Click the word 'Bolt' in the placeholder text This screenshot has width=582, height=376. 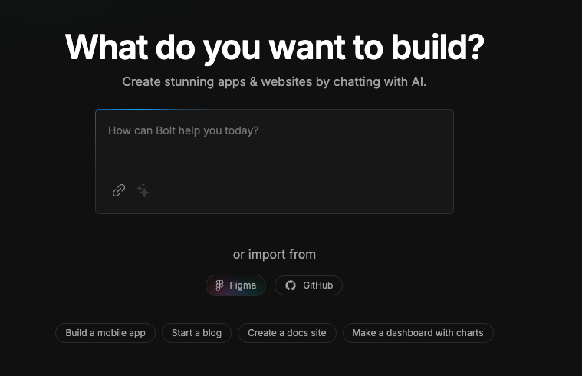click(166, 130)
